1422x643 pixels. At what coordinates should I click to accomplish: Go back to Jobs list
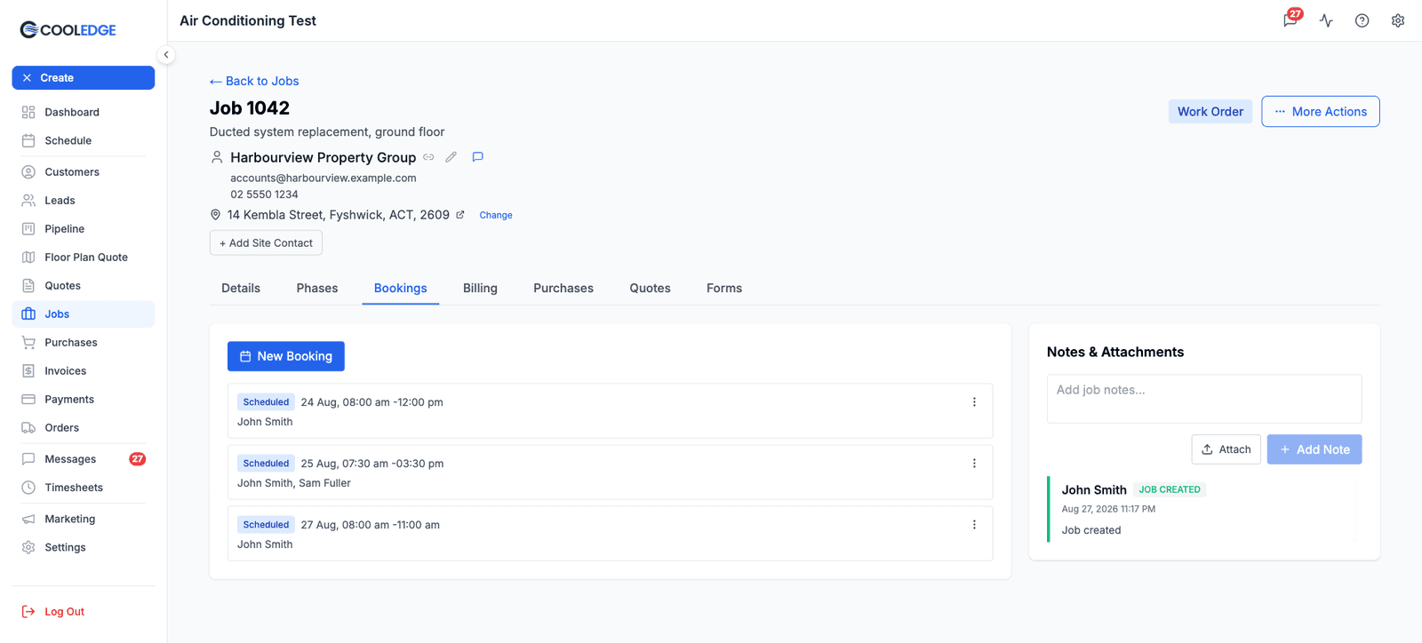coord(254,81)
